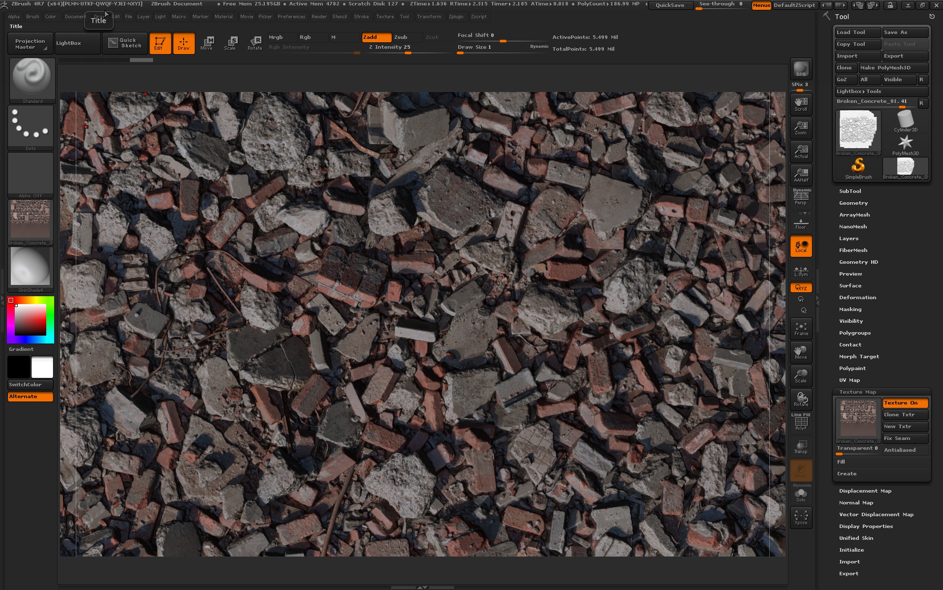Open the SkinShade4 material picker

coord(31,269)
